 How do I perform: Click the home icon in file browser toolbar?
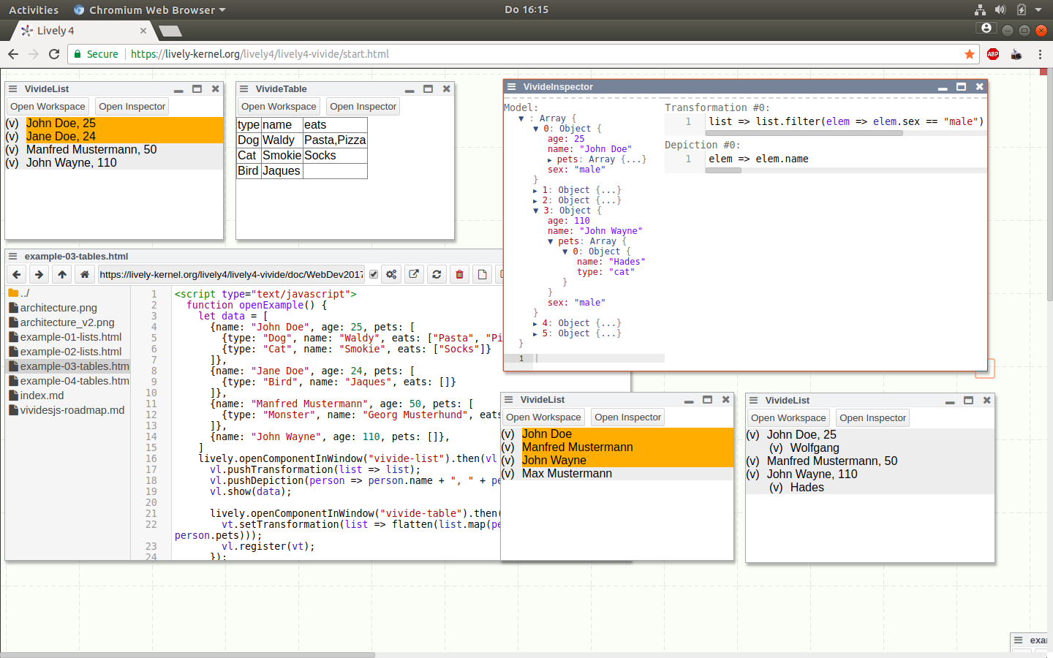[x=85, y=274]
